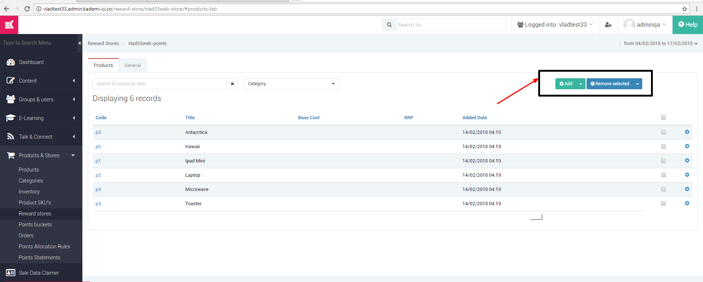Open settings gear for Laptop row
The width and height of the screenshot is (703, 282).
[687, 175]
